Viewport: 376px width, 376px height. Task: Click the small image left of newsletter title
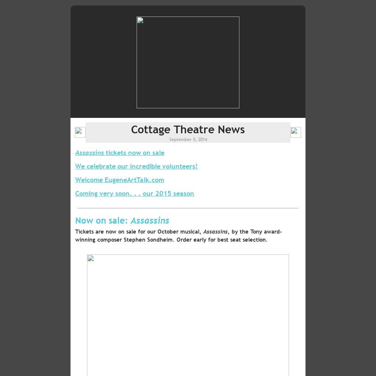(x=80, y=132)
